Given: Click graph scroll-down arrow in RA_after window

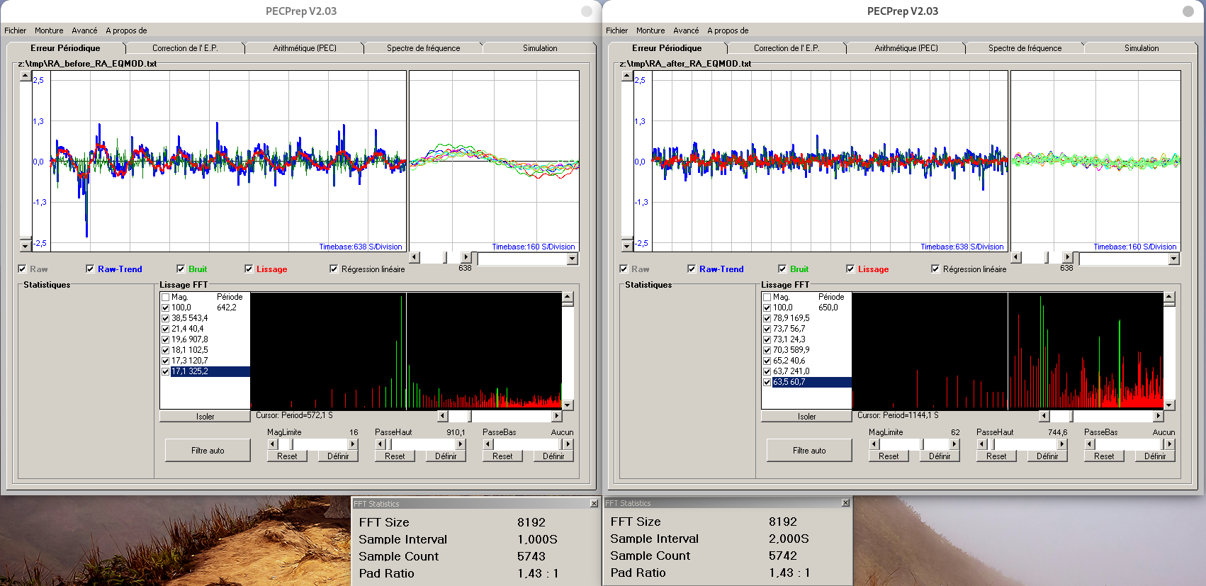Looking at the screenshot, I should [627, 246].
